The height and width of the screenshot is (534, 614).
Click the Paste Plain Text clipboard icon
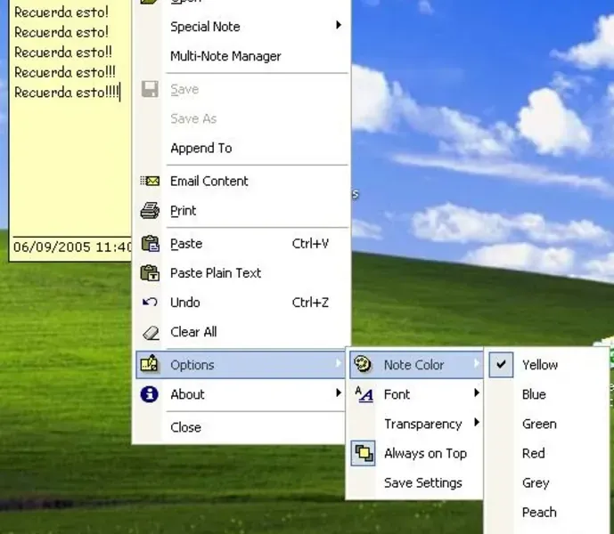(x=150, y=272)
